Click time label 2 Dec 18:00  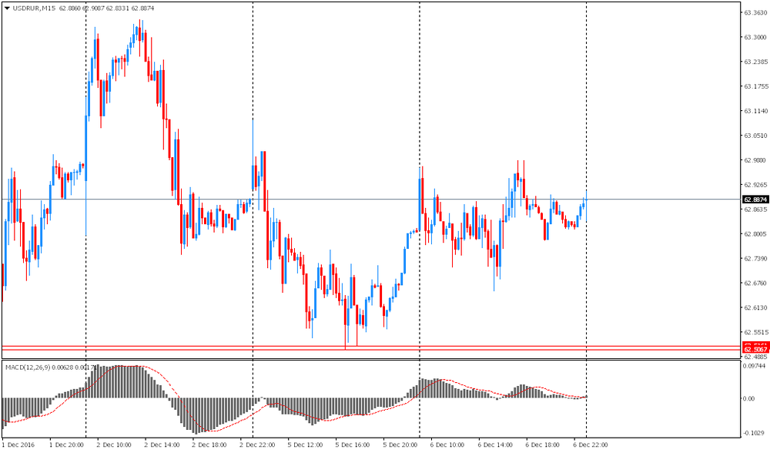click(209, 445)
